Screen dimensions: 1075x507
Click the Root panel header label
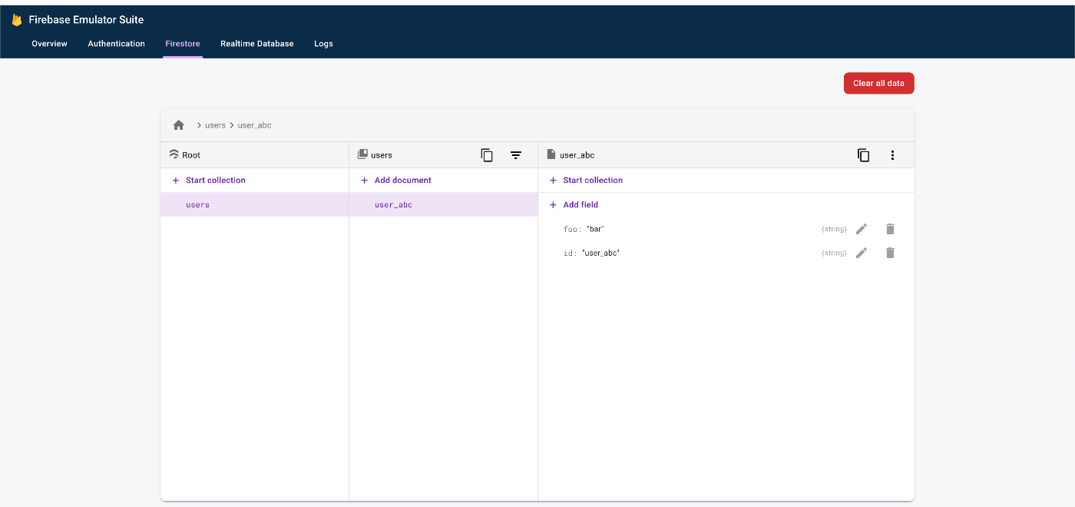pos(191,155)
